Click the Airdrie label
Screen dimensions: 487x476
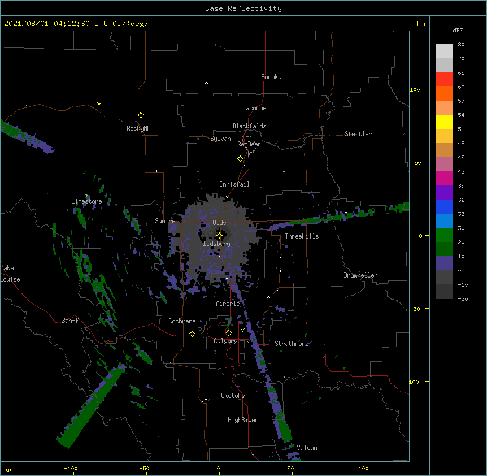click(228, 304)
